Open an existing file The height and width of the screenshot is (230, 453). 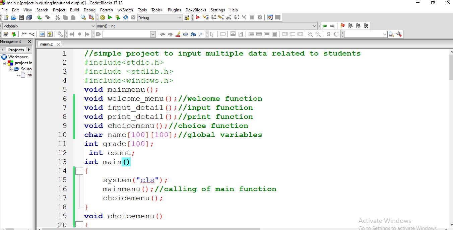coord(13,17)
